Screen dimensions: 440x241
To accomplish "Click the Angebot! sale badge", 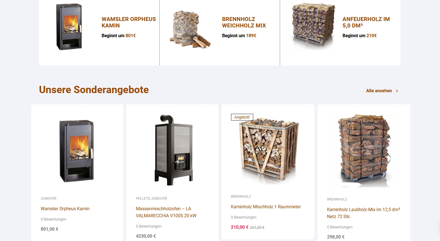I will pos(242,117).
